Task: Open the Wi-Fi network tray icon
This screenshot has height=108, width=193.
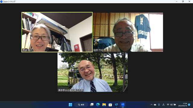Action: (x=168, y=105)
